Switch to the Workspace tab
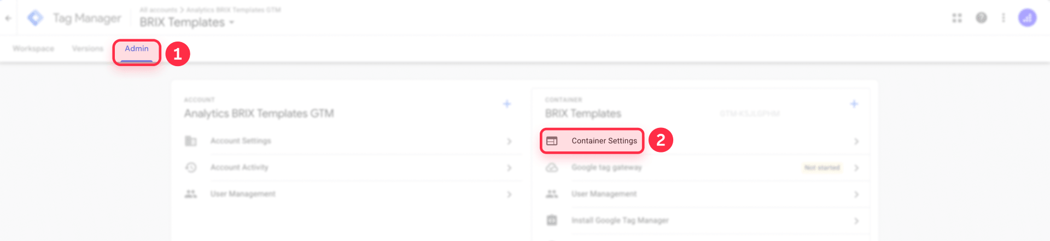 33,49
